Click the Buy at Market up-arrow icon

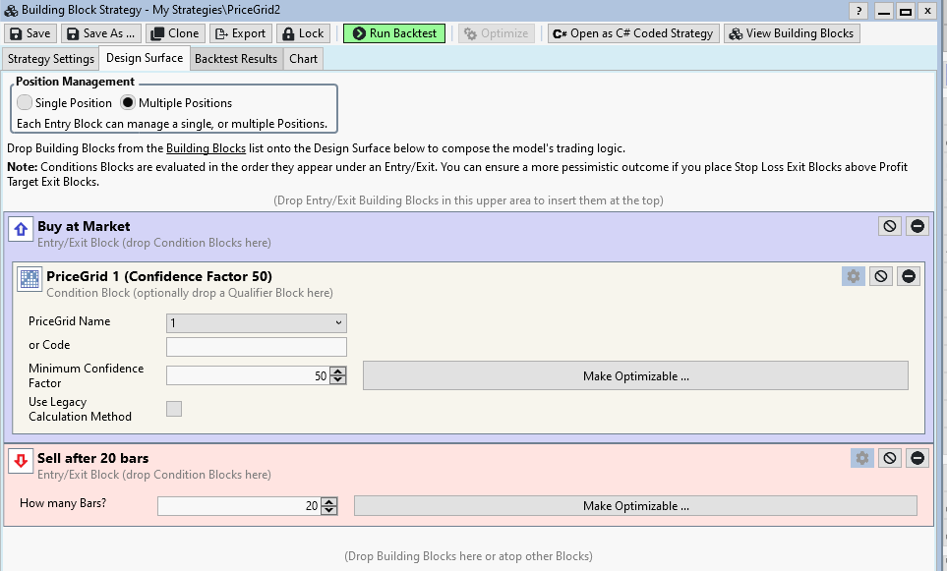(x=21, y=229)
